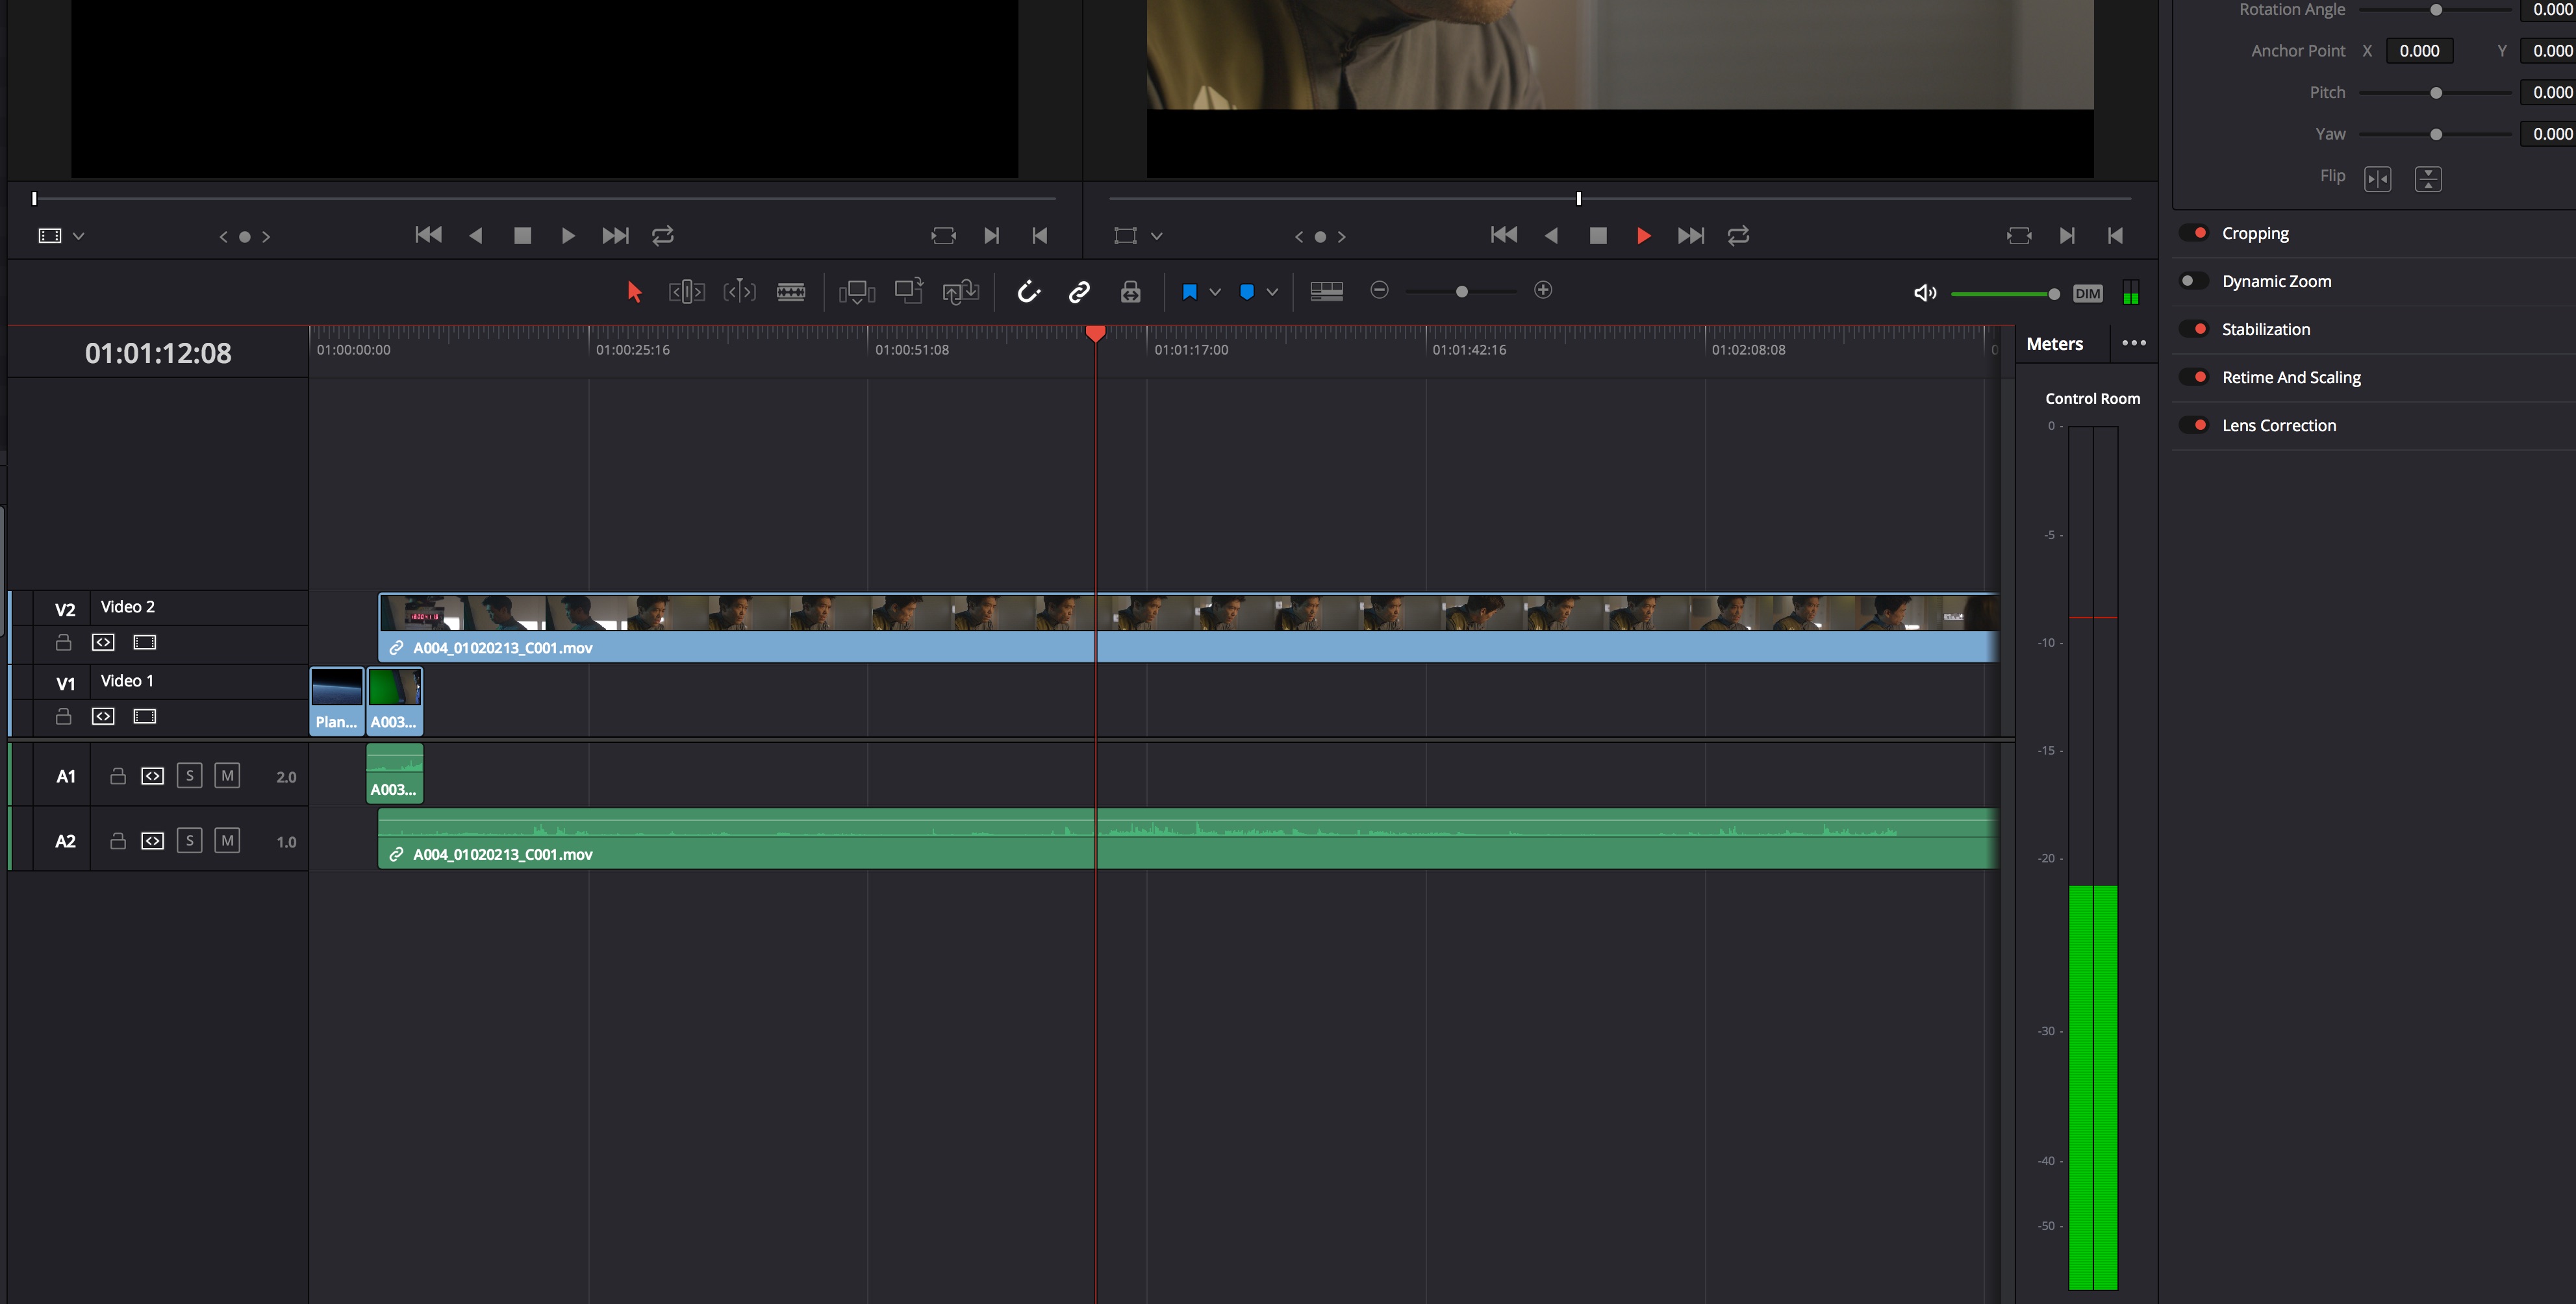Play forward in source viewer
Image resolution: width=2576 pixels, height=1304 pixels.
click(567, 236)
